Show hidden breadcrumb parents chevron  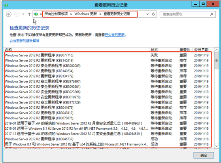(41, 14)
